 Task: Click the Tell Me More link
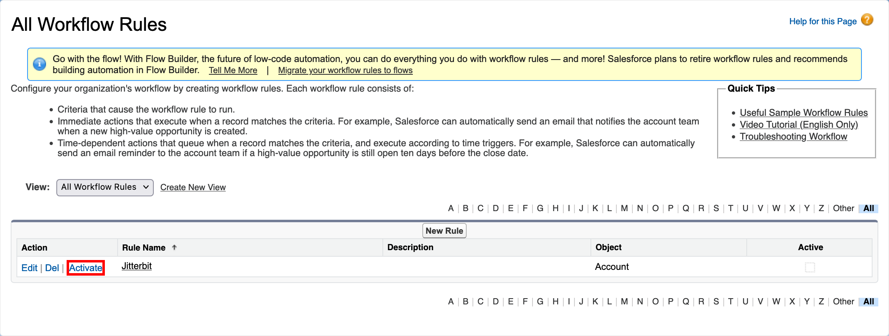click(233, 70)
